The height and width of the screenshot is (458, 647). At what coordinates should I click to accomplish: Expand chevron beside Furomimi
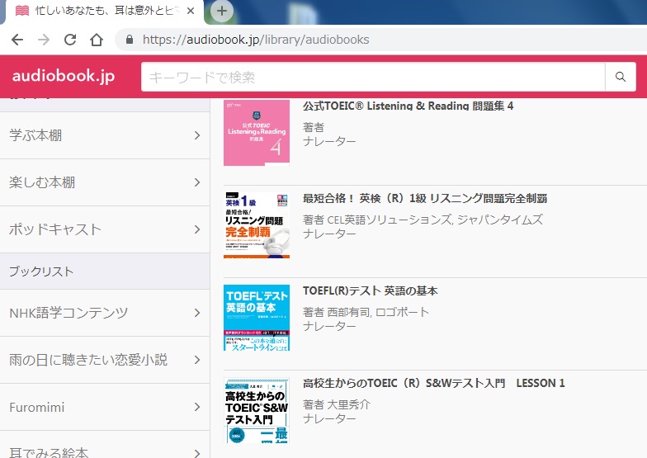[197, 407]
